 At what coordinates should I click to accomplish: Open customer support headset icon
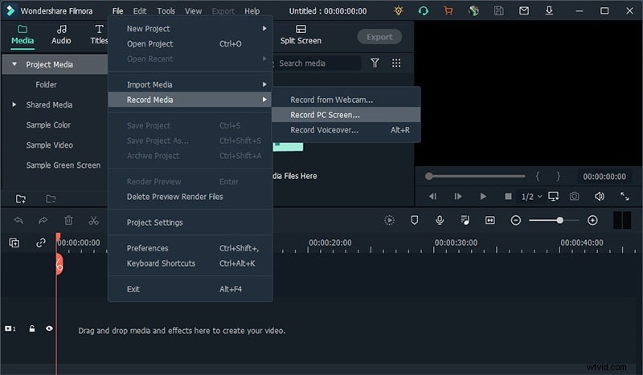(x=424, y=11)
